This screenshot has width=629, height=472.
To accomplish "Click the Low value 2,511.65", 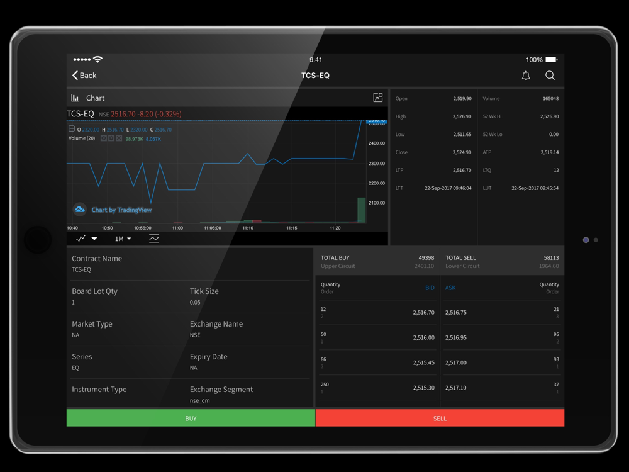I will (x=462, y=135).
